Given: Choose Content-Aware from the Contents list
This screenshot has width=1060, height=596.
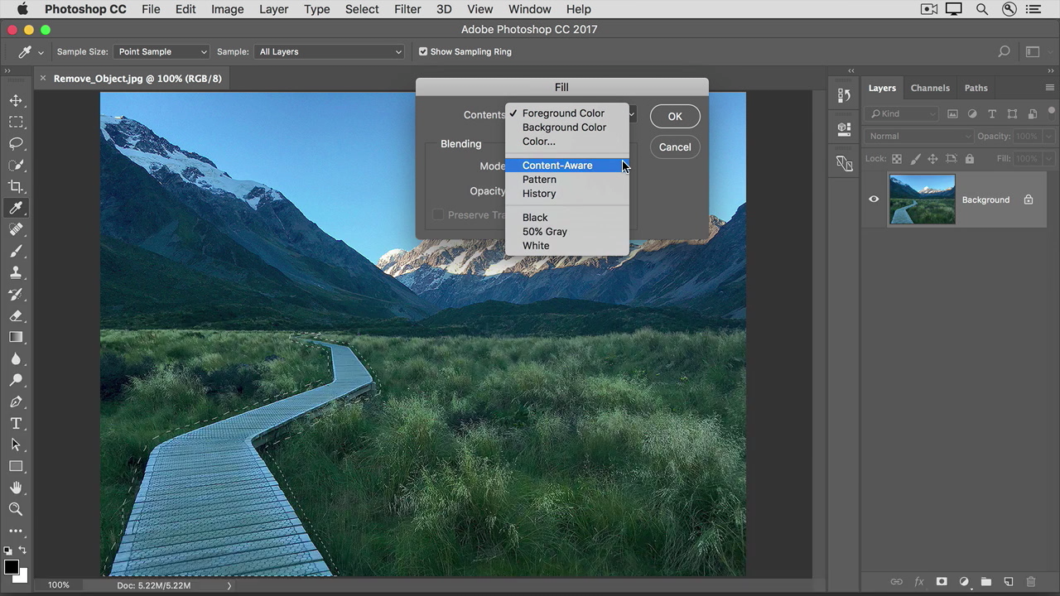Looking at the screenshot, I should click(557, 166).
